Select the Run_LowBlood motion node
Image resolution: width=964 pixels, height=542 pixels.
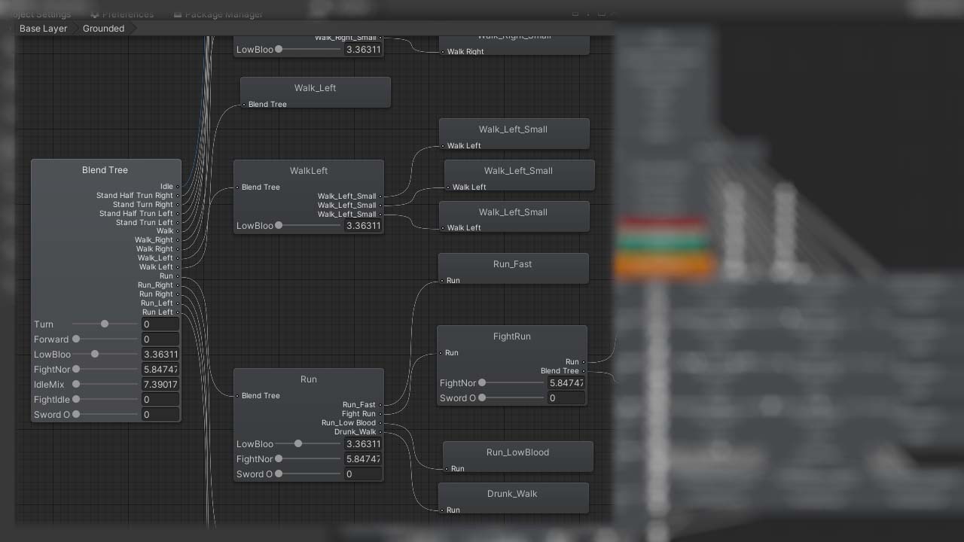517,452
